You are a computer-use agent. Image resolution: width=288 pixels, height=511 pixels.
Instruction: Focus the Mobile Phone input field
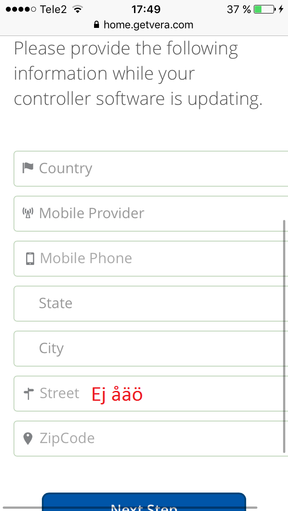151,259
